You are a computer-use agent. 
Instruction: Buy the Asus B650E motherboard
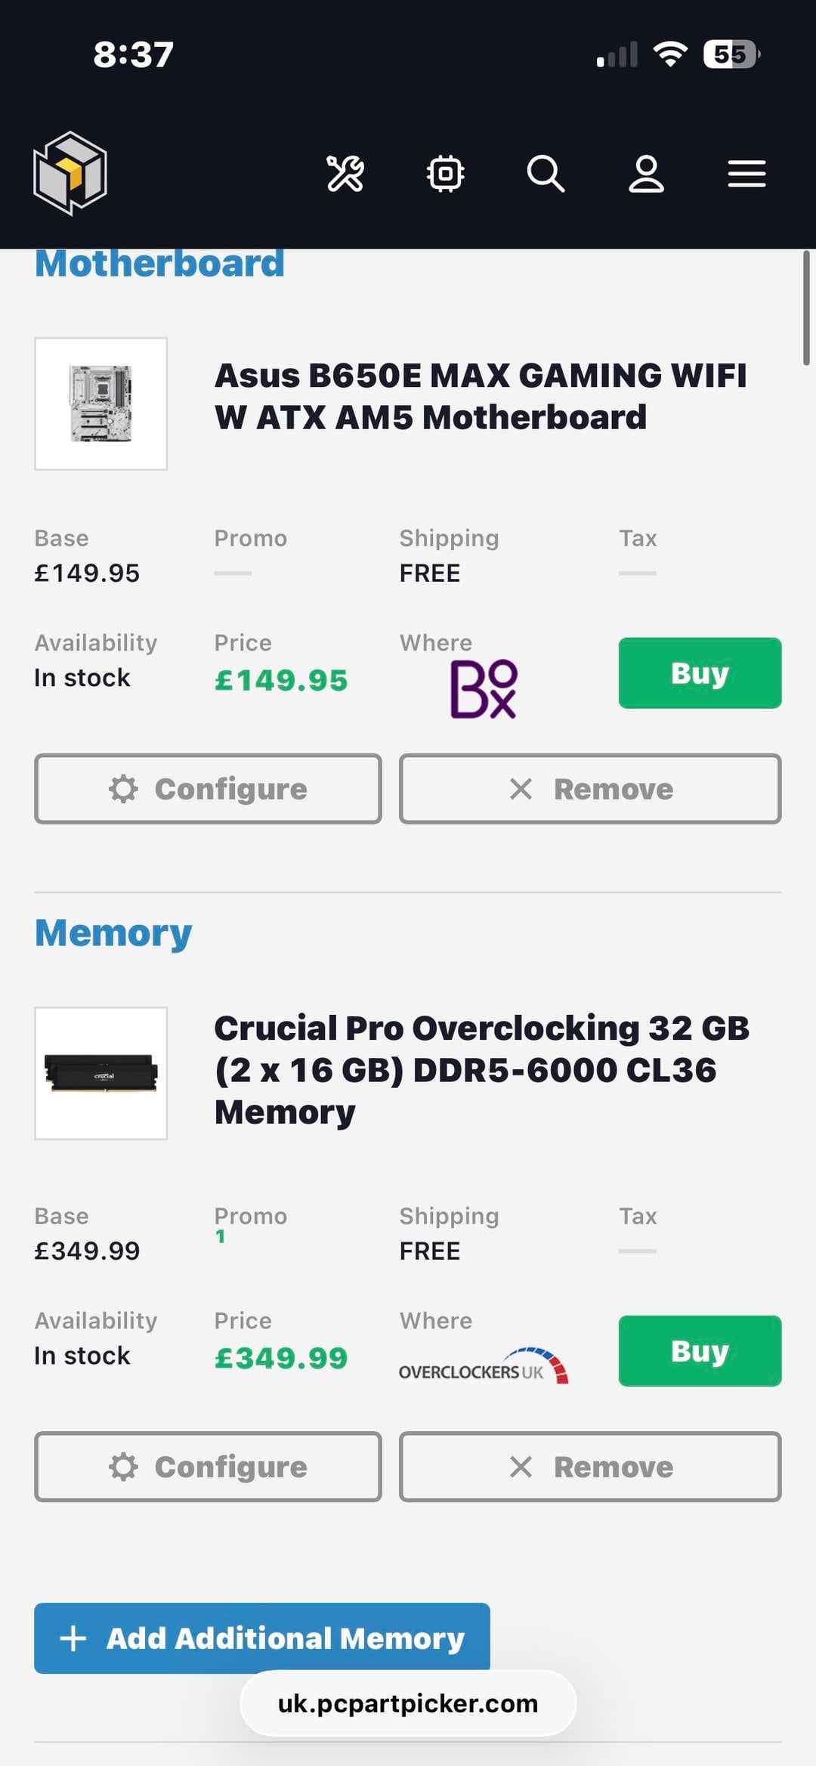(x=700, y=673)
